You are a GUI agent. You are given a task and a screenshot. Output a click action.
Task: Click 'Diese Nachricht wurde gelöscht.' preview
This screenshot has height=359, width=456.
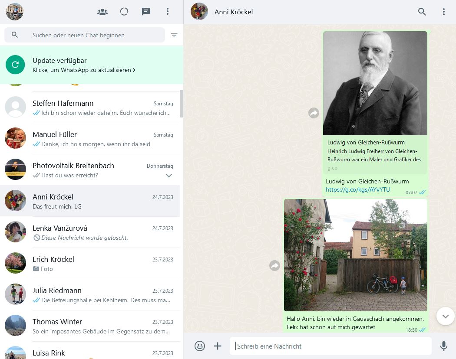click(x=85, y=238)
